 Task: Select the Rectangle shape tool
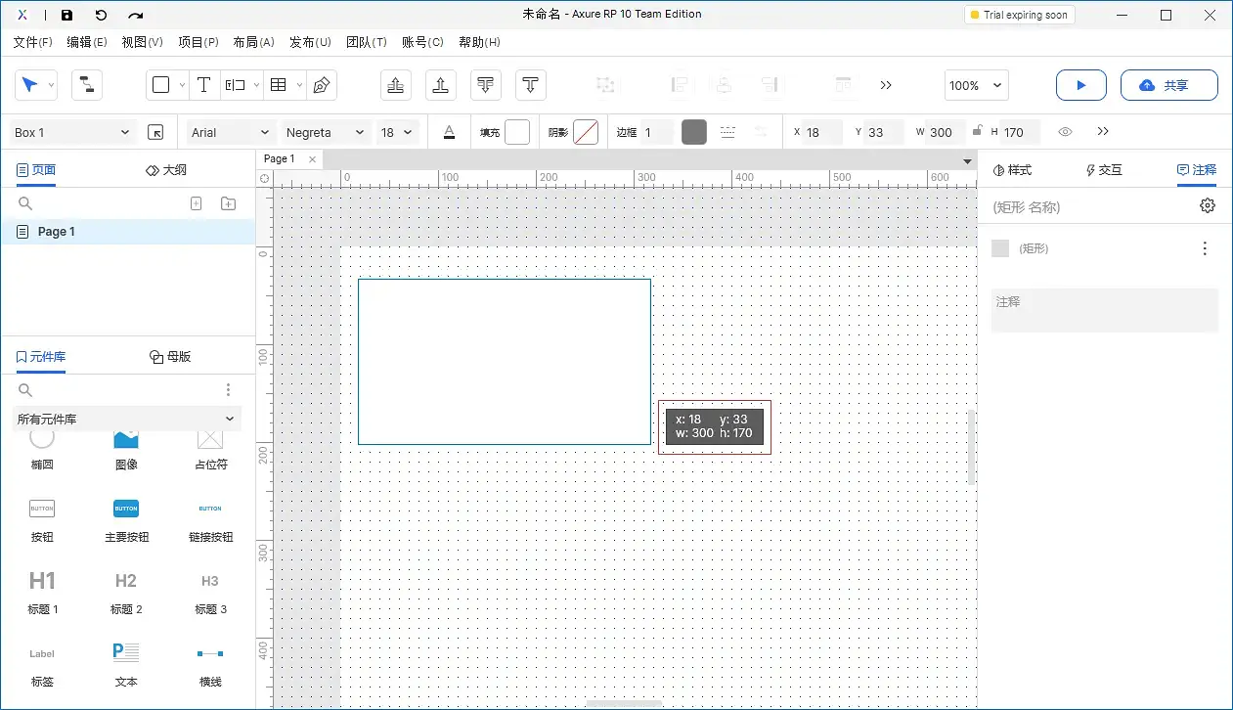pyautogui.click(x=160, y=85)
